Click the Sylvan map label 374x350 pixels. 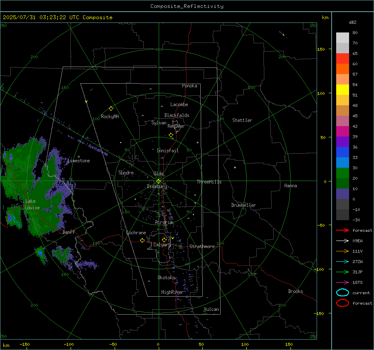pyautogui.click(x=159, y=123)
